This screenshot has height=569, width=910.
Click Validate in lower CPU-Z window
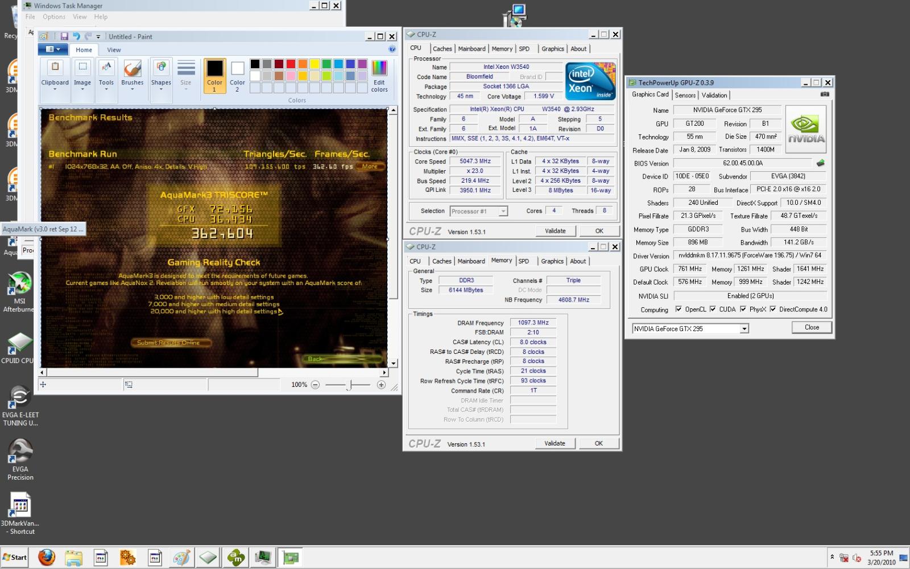555,443
